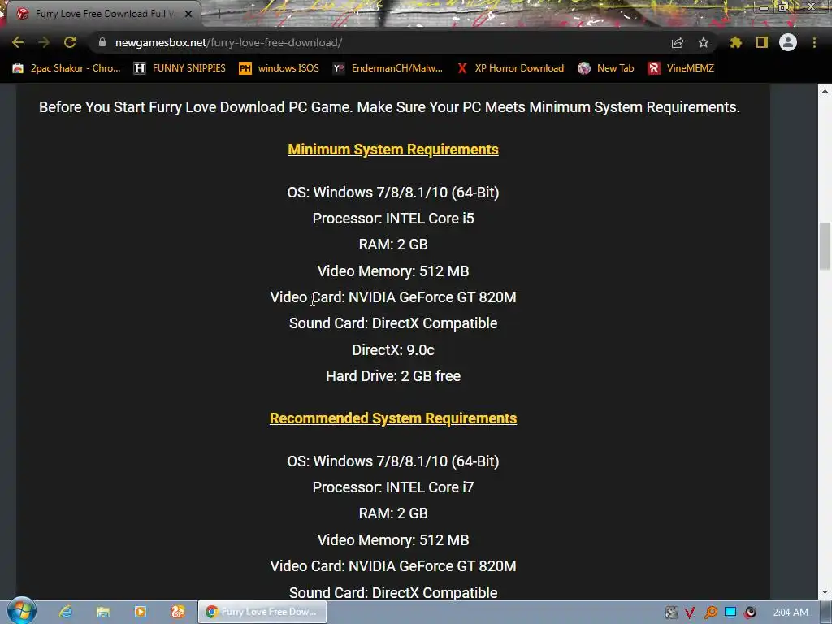Click the orange magnifier tray icon

[x=710, y=613]
